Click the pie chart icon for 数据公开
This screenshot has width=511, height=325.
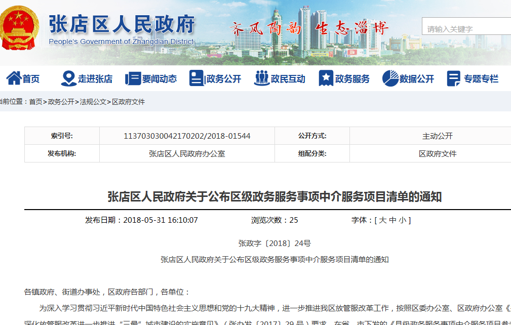tap(390, 78)
